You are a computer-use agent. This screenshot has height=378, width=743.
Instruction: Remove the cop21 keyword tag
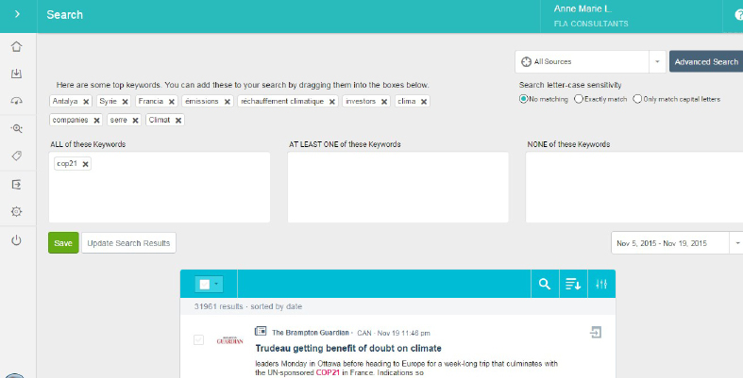click(x=86, y=164)
